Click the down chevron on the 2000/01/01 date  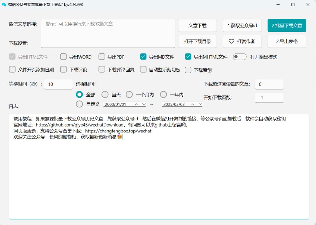coord(144,104)
